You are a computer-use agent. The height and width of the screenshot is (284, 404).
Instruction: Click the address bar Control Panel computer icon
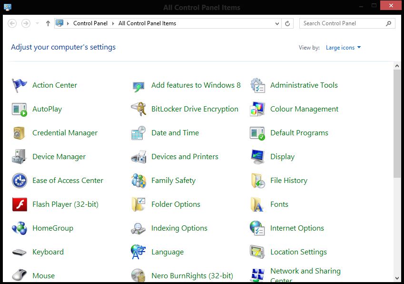tap(59, 23)
